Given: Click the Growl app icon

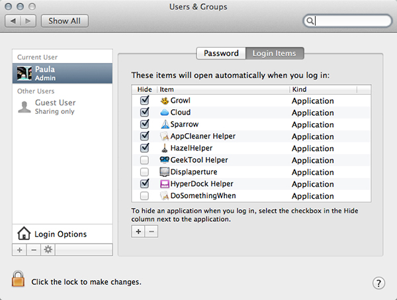Looking at the screenshot, I should pos(165,101).
